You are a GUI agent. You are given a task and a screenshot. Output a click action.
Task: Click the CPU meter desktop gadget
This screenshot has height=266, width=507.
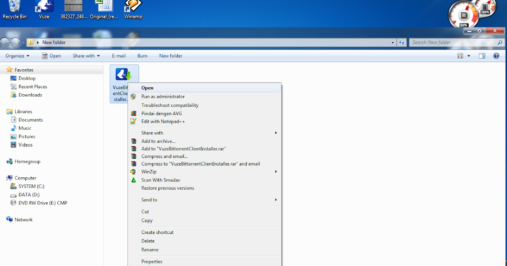(x=464, y=16)
